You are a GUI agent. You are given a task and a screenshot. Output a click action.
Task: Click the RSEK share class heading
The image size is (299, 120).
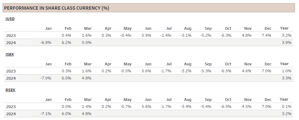click(x=11, y=90)
